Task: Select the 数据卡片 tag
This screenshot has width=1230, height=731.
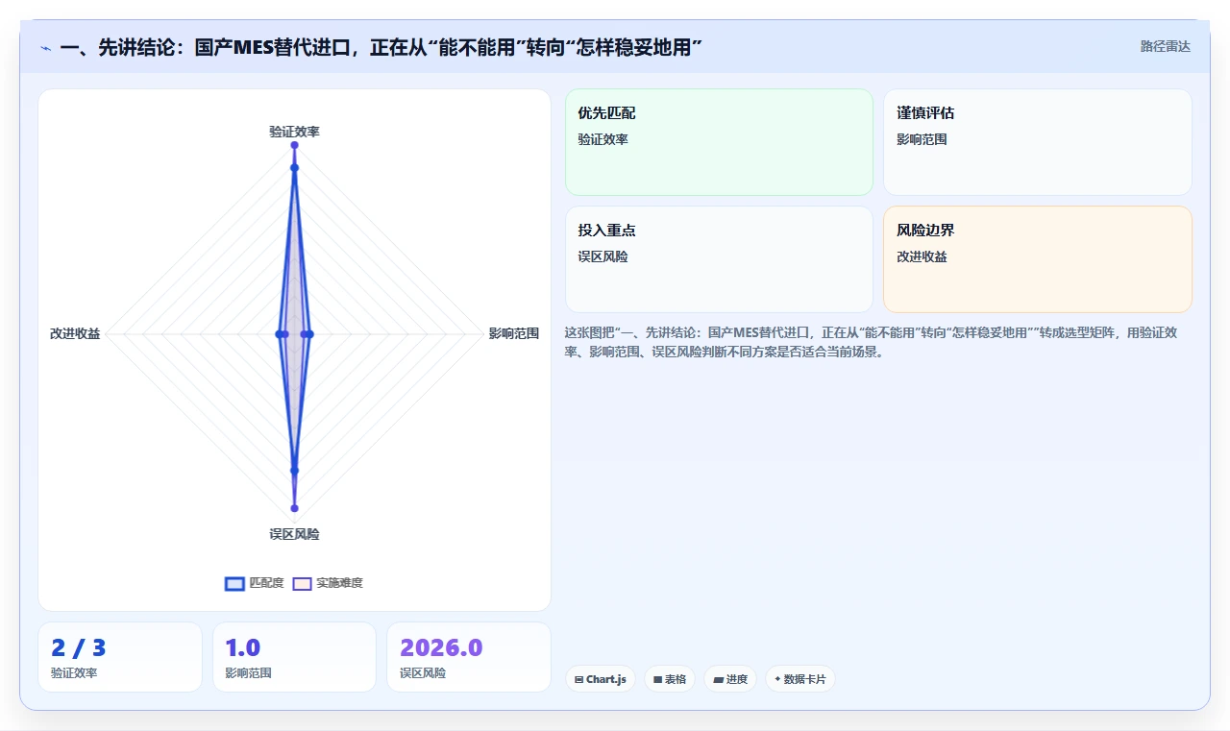Action: 800,679
